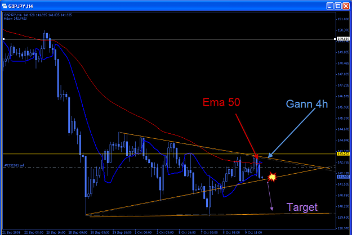Click the 8 Oct 08:00 time label
The image size is (352, 235).
click(231, 232)
